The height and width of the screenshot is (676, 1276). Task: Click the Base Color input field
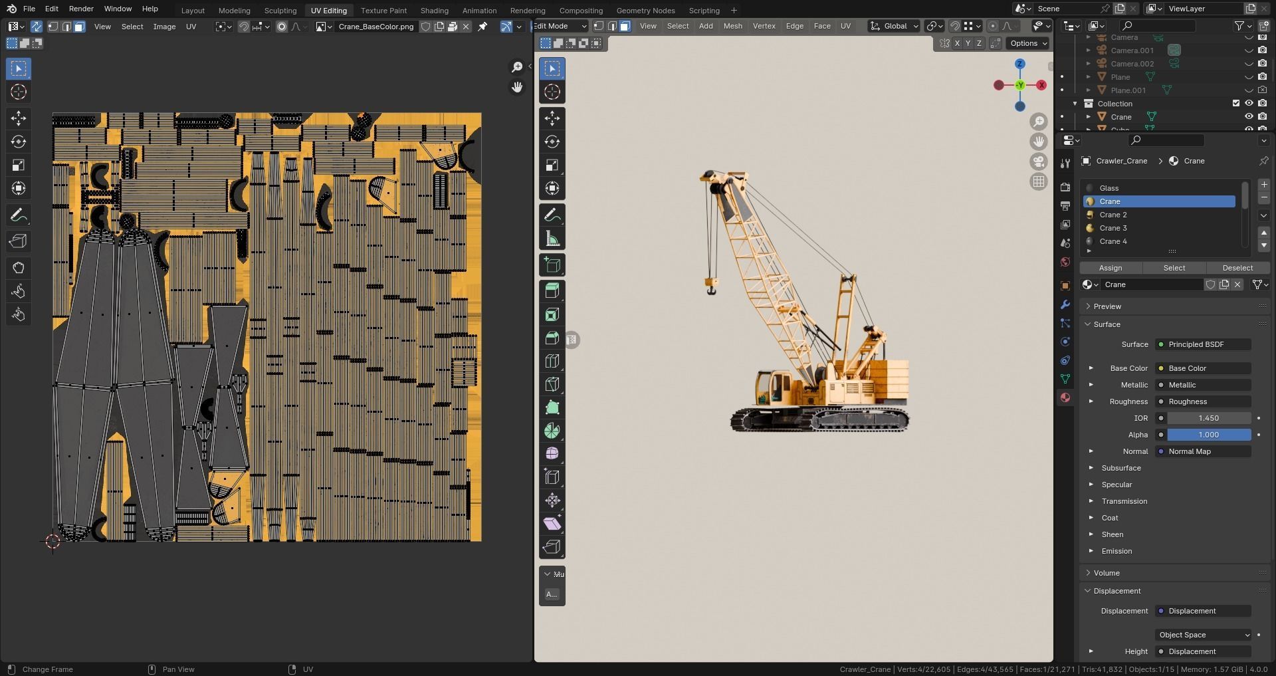point(1204,368)
